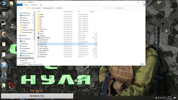Click Этот компьютер in the address breadcrumb
The image size is (178, 100).
tap(36, 8)
